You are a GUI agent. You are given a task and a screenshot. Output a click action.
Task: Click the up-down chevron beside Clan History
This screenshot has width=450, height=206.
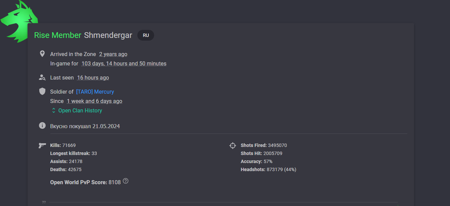point(54,110)
